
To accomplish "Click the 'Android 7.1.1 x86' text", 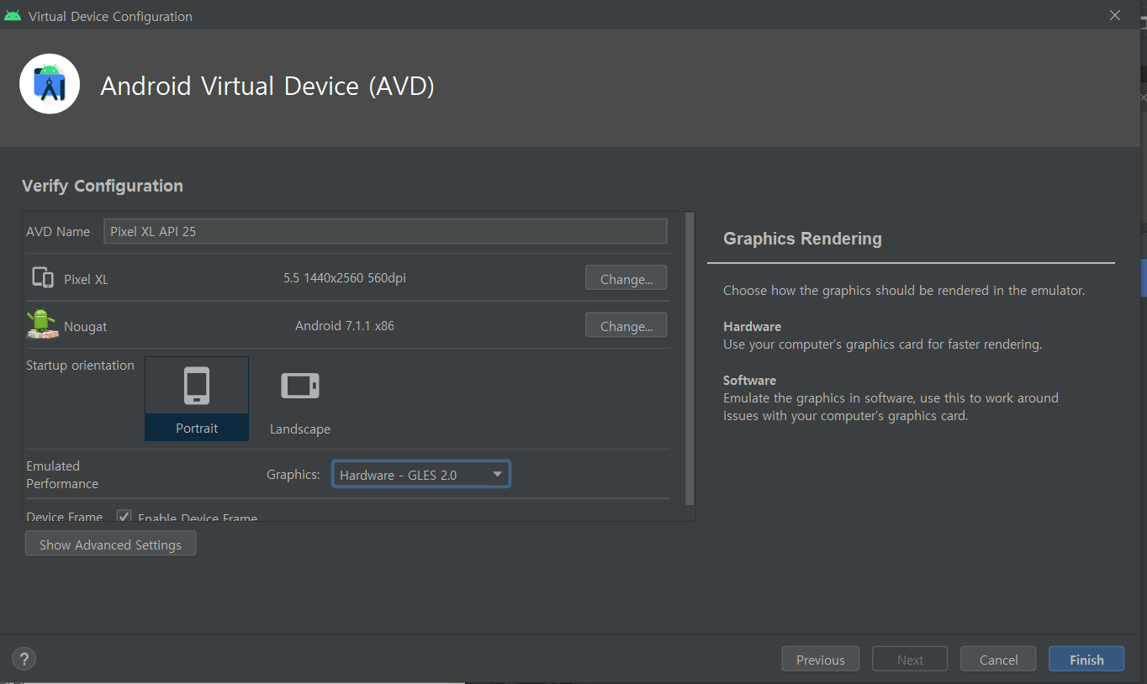I will tap(345, 325).
